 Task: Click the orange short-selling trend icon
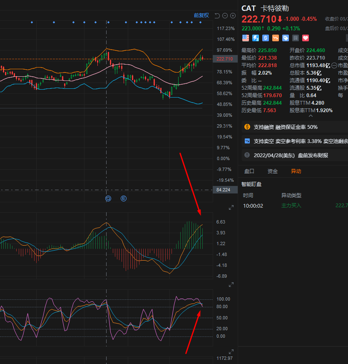coord(276,38)
